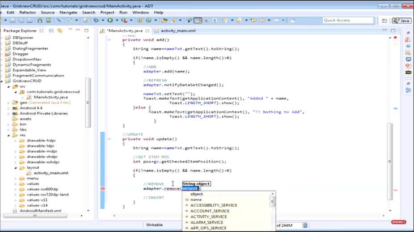The height and width of the screenshot is (232, 414).
Task: Select ACCESSIBILITY_SERVICE from autocomplete suggestions
Action: [214, 205]
